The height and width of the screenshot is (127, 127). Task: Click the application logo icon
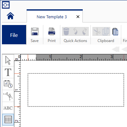6,5
